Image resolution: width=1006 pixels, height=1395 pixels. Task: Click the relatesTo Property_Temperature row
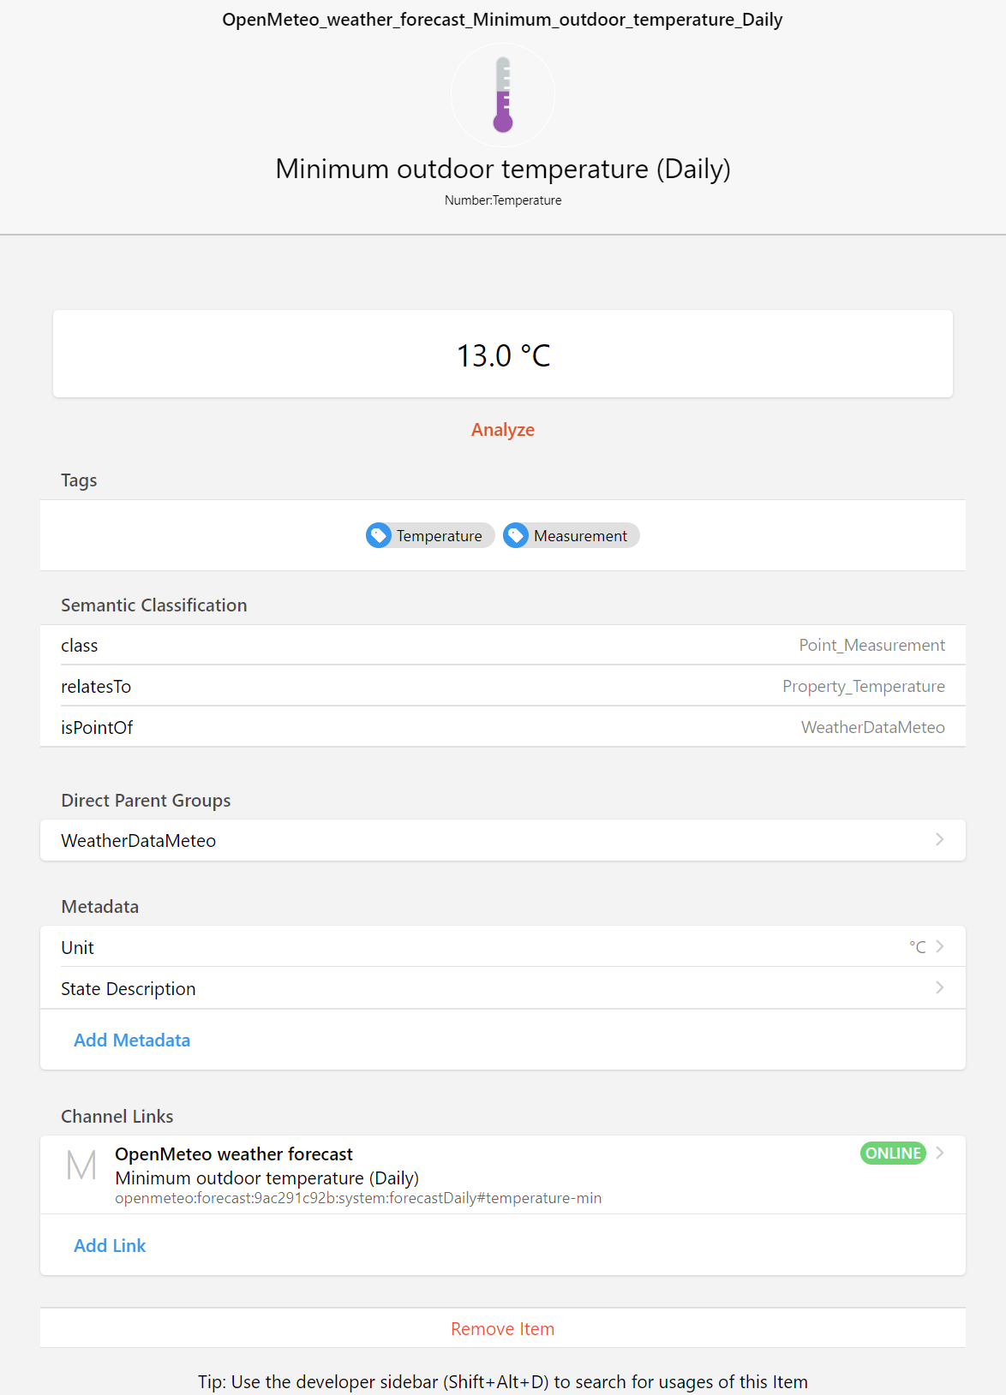[x=503, y=687]
